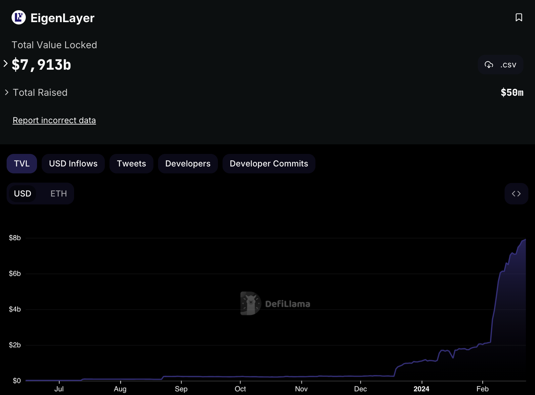Click the $6b y-axis label

15,273
